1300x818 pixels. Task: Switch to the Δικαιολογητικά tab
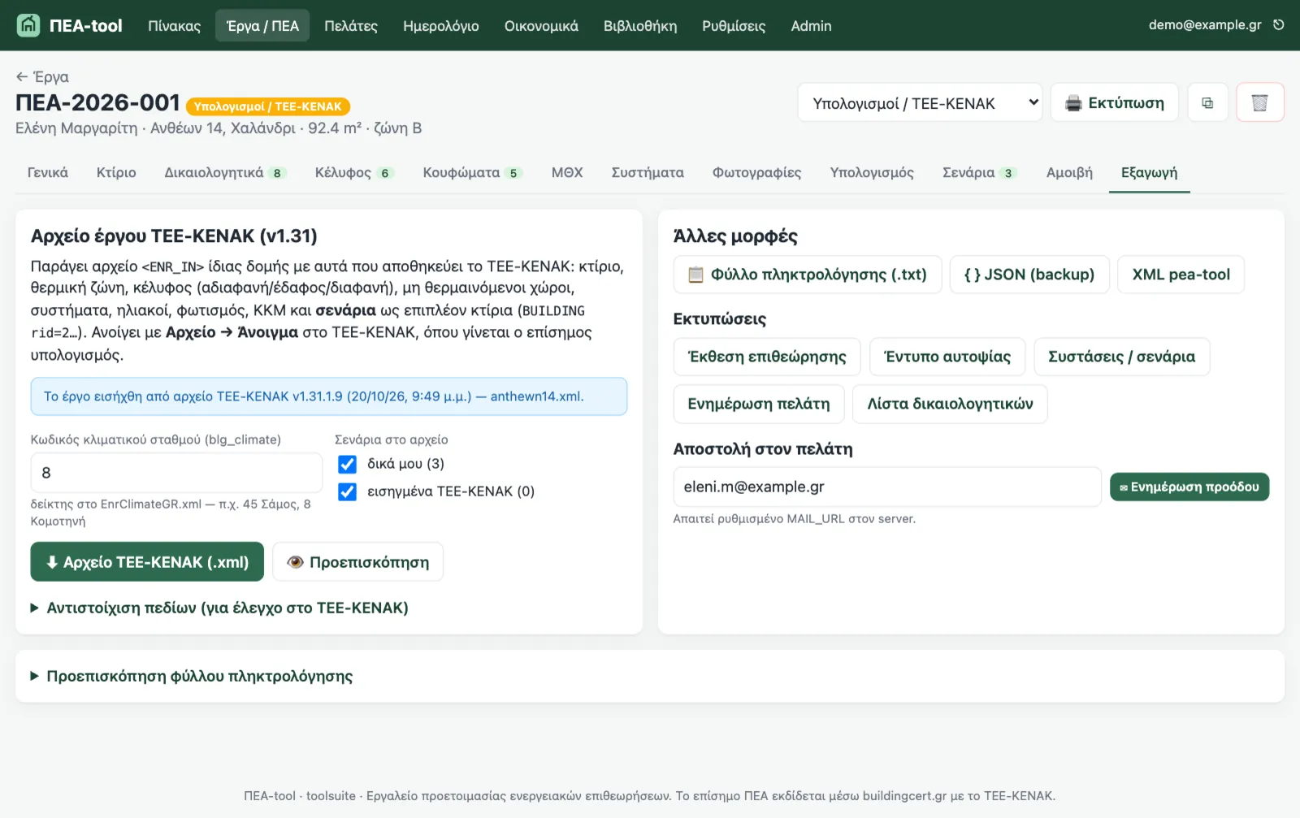[225, 172]
